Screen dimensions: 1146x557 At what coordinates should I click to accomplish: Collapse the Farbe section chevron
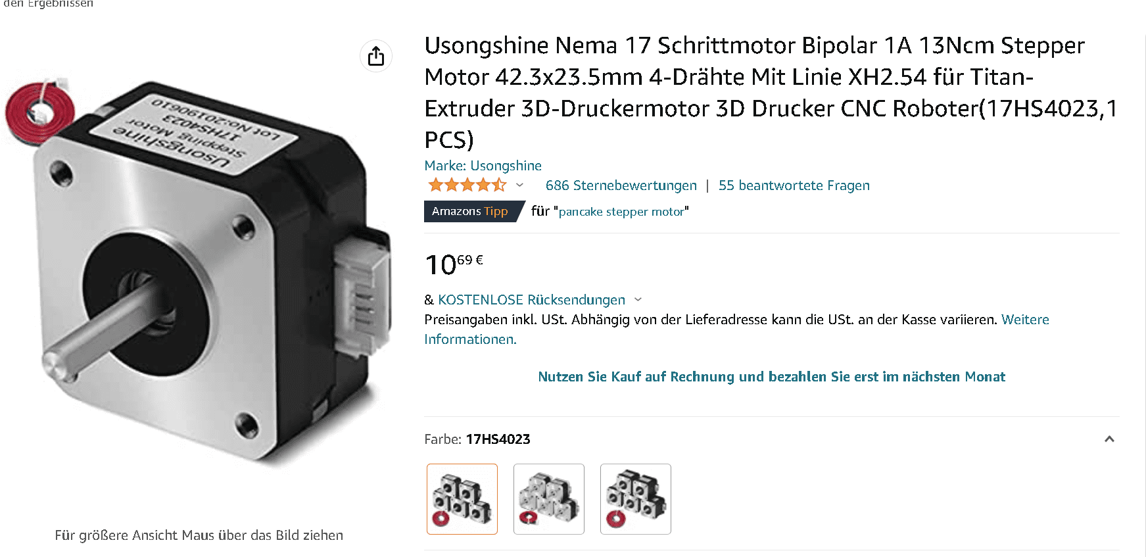(1109, 439)
